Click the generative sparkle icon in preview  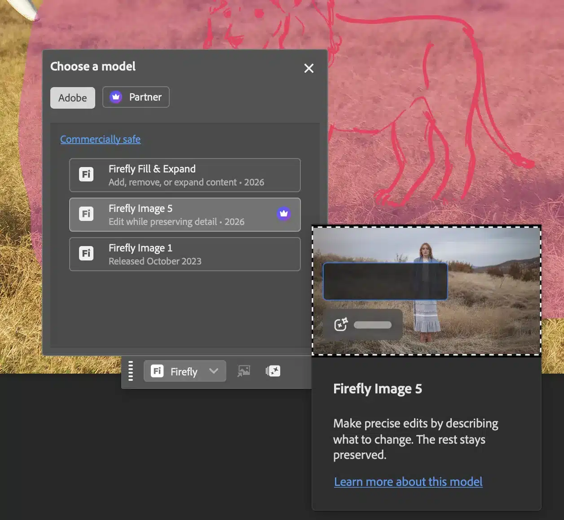tap(341, 324)
